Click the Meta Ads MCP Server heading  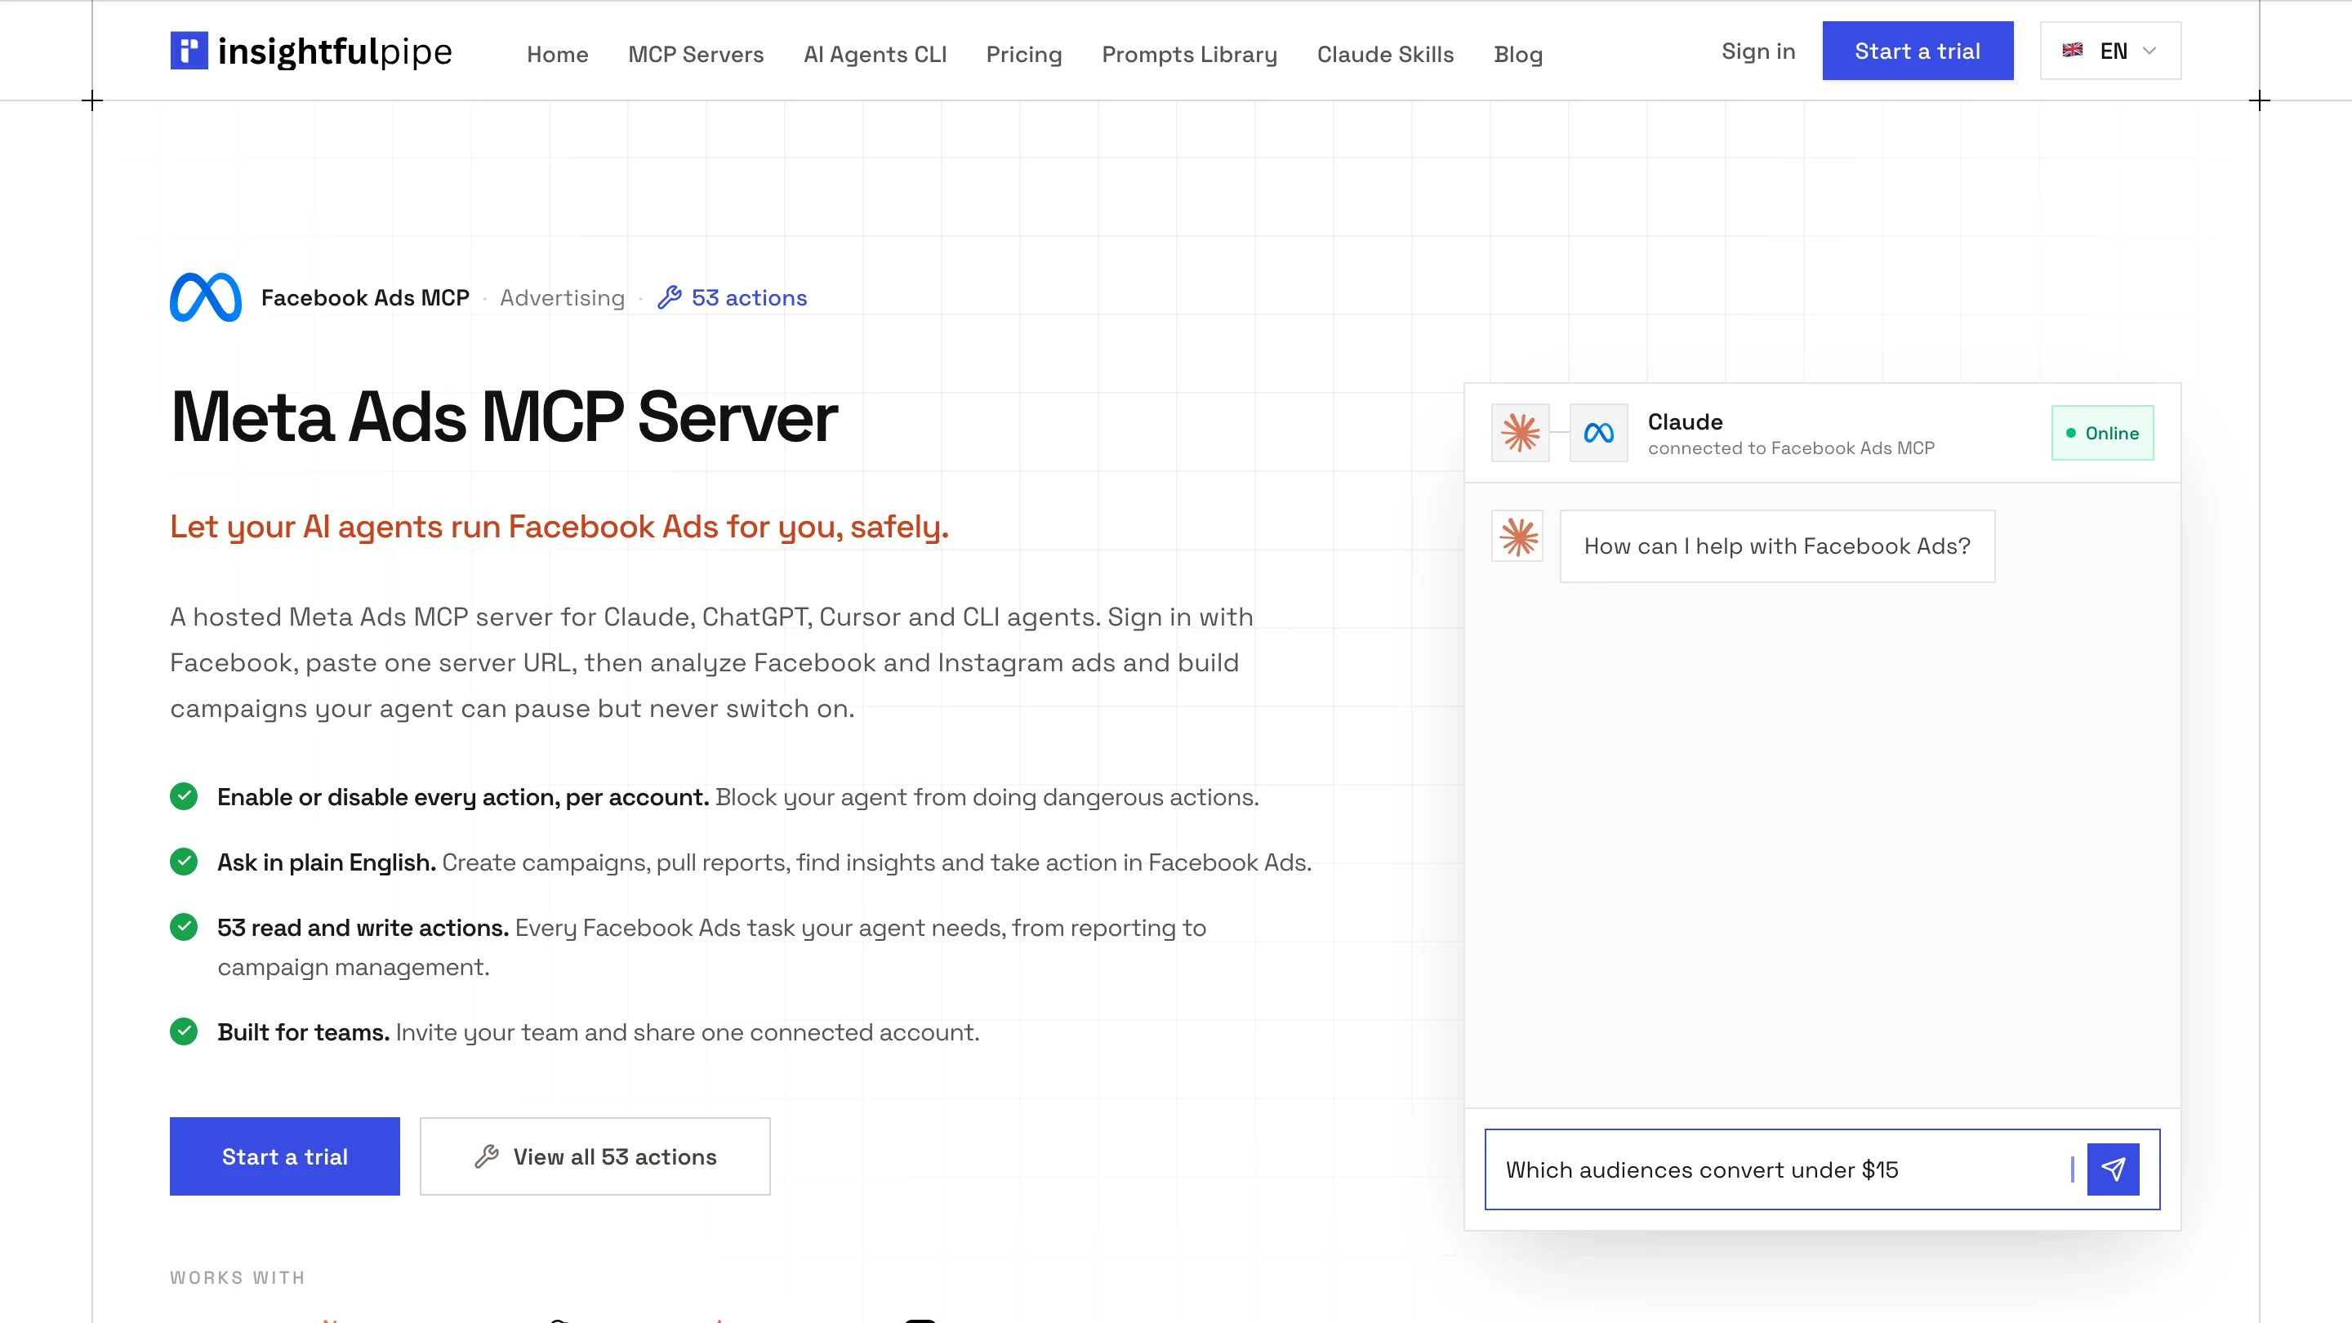[x=504, y=416]
